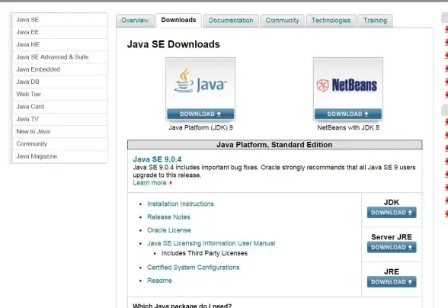Click the Java Platform (JDK) 9 caption

coord(200,127)
